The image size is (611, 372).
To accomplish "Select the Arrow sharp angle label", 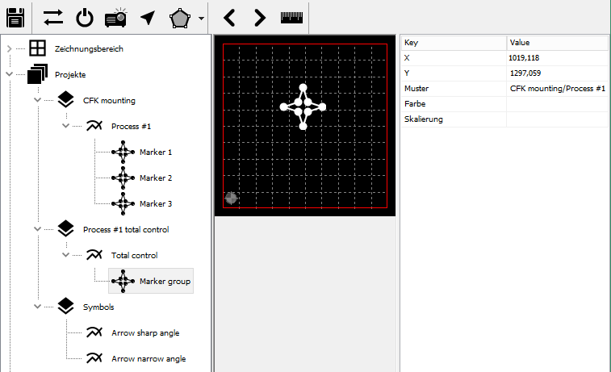I will [x=145, y=333].
